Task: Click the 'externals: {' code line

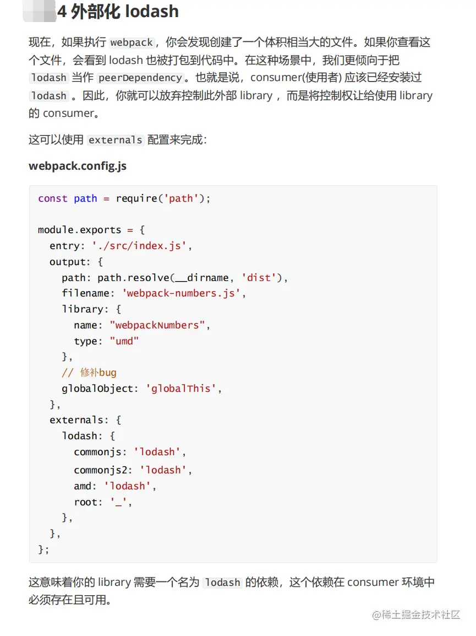Action: pos(85,420)
